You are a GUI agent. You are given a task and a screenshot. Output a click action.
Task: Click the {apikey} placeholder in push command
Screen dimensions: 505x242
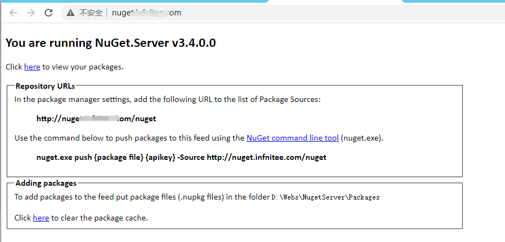tap(160, 157)
